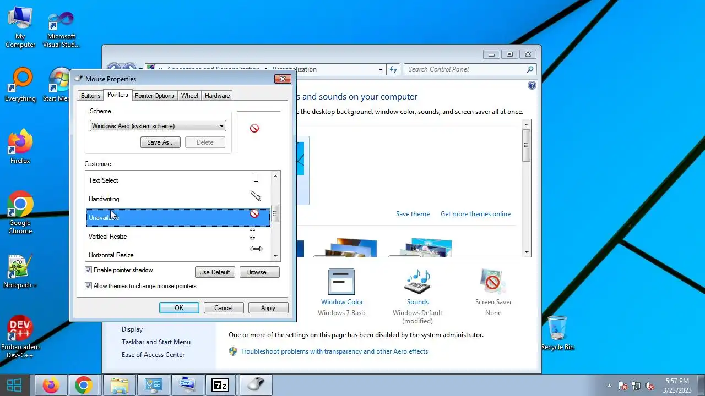The width and height of the screenshot is (705, 396).
Task: Expand the address bar history dropdown
Action: click(381, 69)
